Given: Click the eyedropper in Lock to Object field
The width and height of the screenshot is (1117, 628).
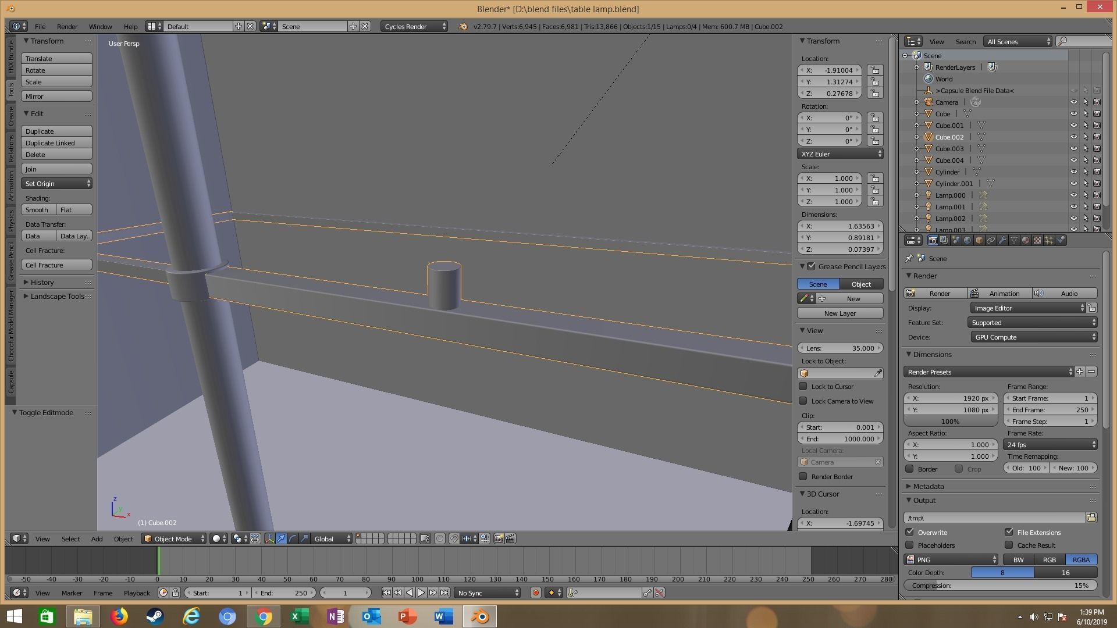Looking at the screenshot, I should [878, 373].
